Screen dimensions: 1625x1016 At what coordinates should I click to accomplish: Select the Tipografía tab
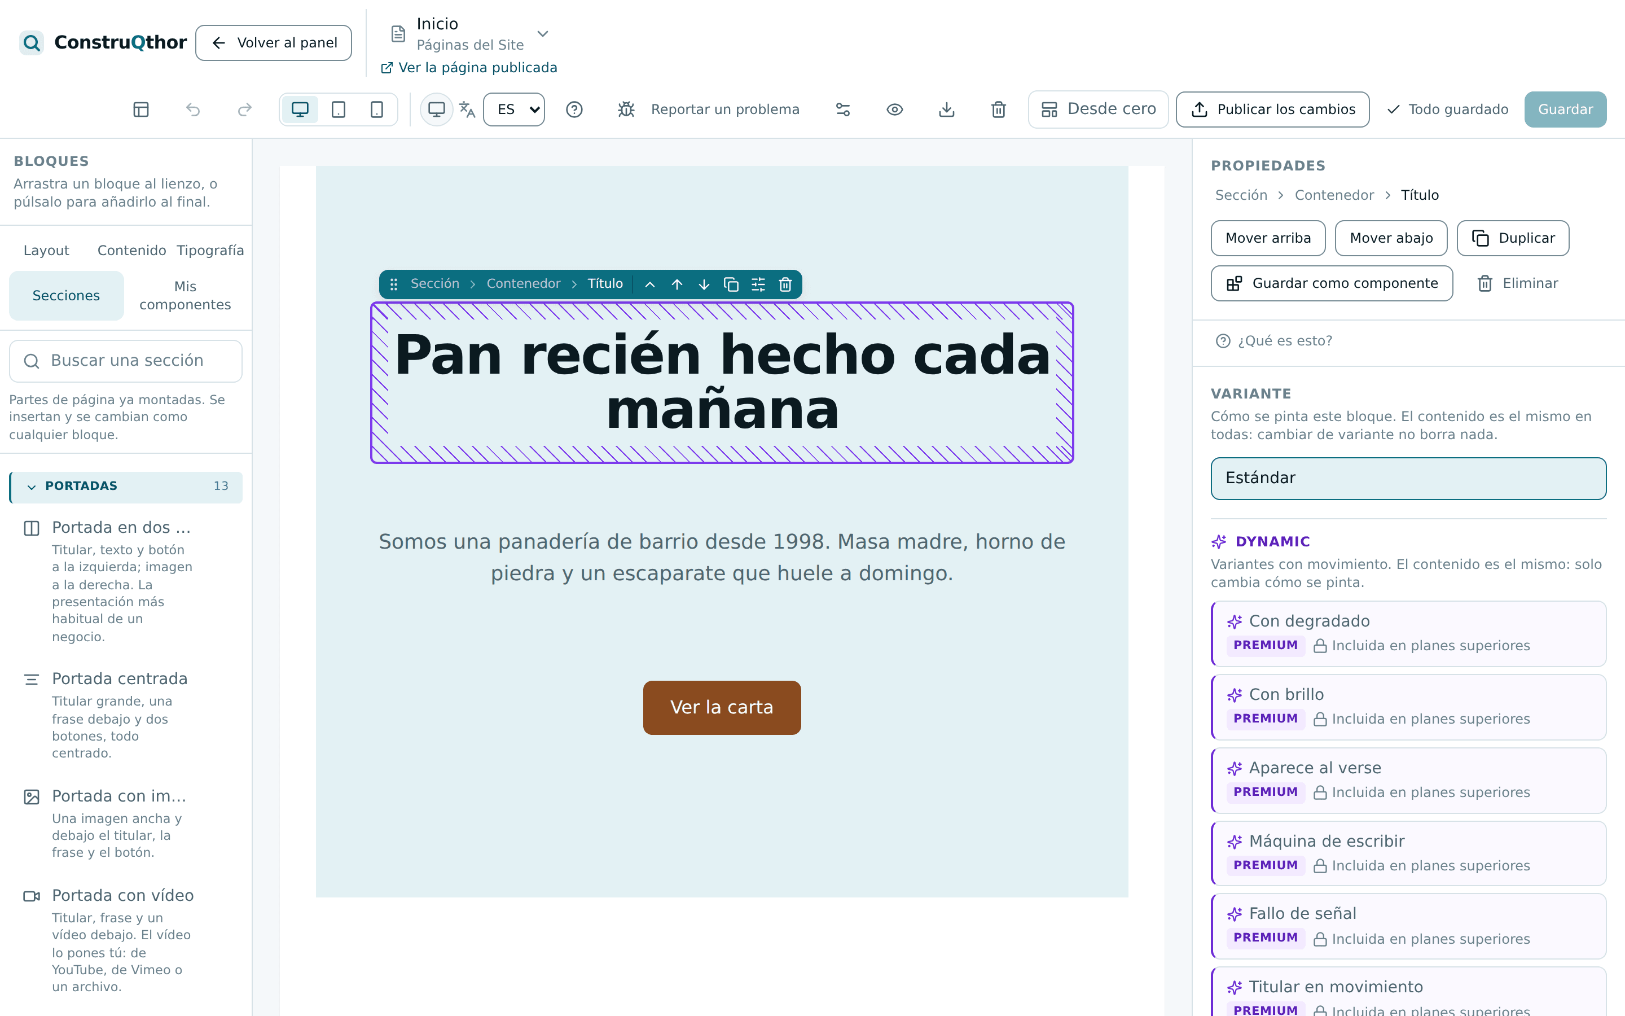click(210, 251)
